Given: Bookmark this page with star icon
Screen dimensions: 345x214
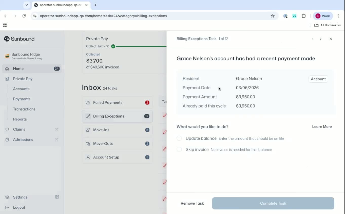Looking at the screenshot, I should click(273, 16).
